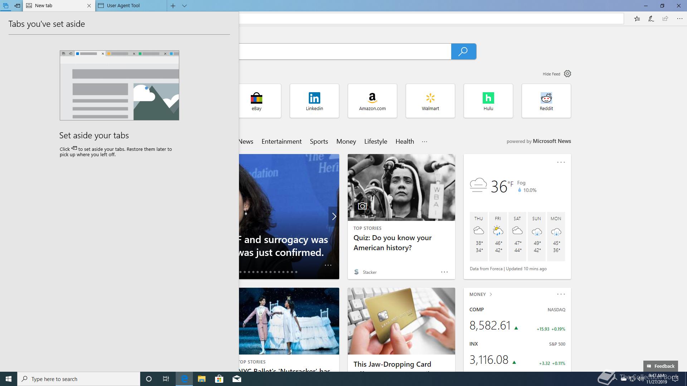This screenshot has height=386, width=687.
Task: Open the money card options menu
Action: [x=561, y=295]
